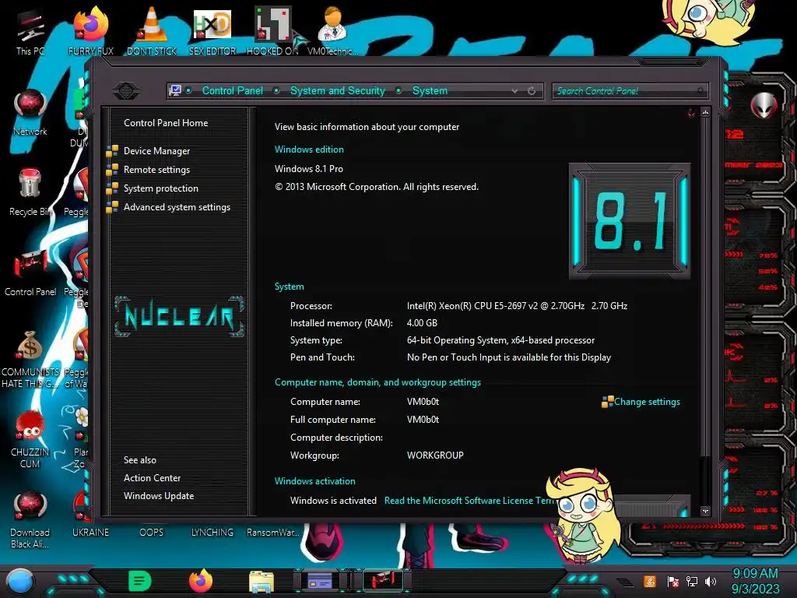The height and width of the screenshot is (598, 797).
Task: Click the WORKGROUP value
Action: 435,455
